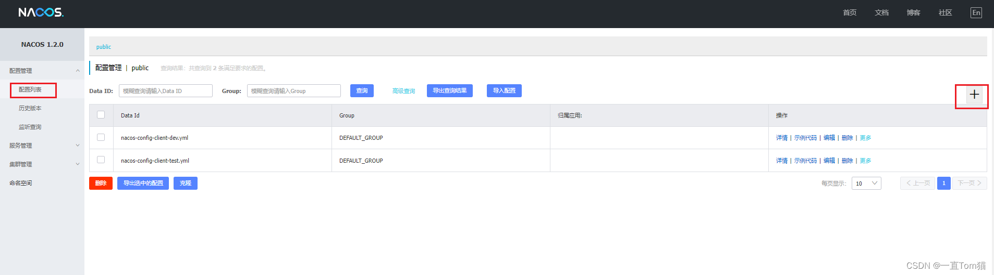The image size is (994, 275).
Task: Click 删除 link for nacos-config-client-test.yml
Action: (848, 161)
